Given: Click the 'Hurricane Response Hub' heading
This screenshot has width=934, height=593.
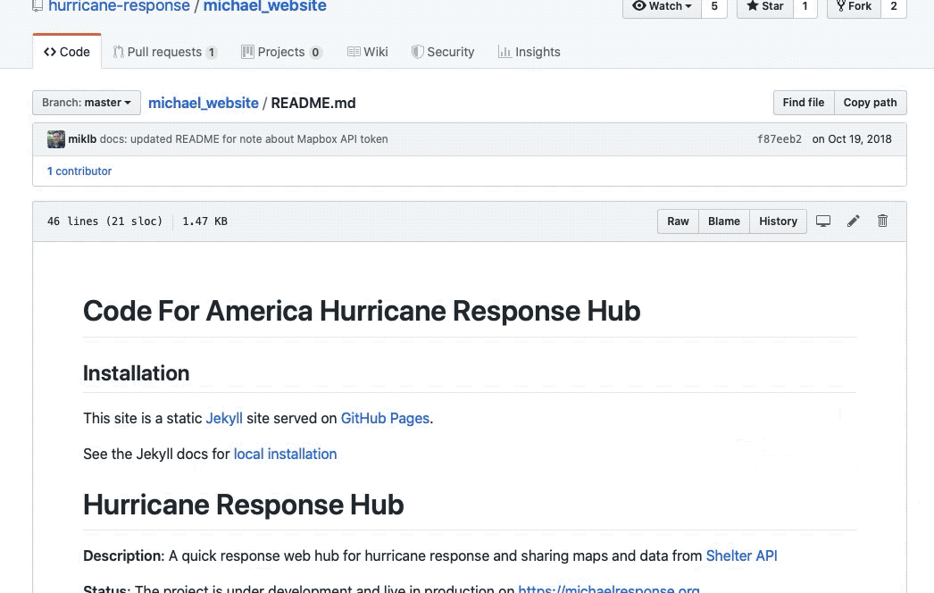Looking at the screenshot, I should point(244,505).
